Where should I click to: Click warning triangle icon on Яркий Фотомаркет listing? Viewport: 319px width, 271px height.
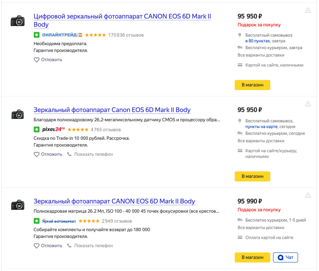[x=308, y=195]
